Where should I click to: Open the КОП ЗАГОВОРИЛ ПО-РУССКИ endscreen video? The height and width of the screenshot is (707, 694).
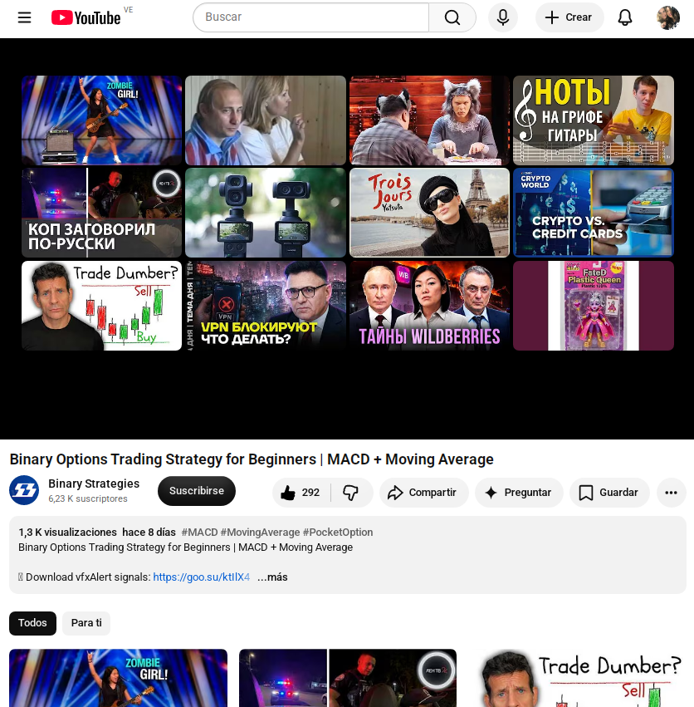[102, 213]
